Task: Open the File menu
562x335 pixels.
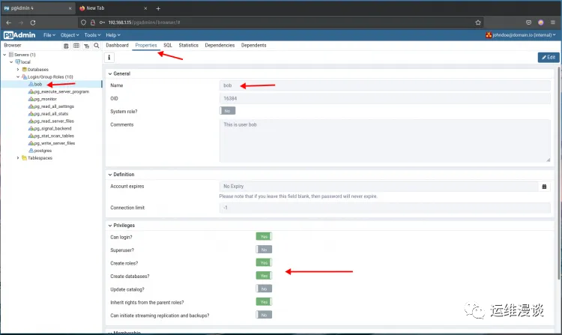Action: 49,35
